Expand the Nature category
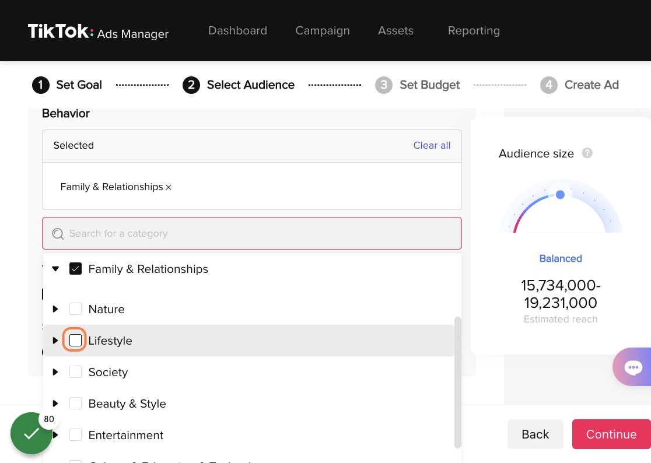Image resolution: width=651 pixels, height=463 pixels. point(55,309)
